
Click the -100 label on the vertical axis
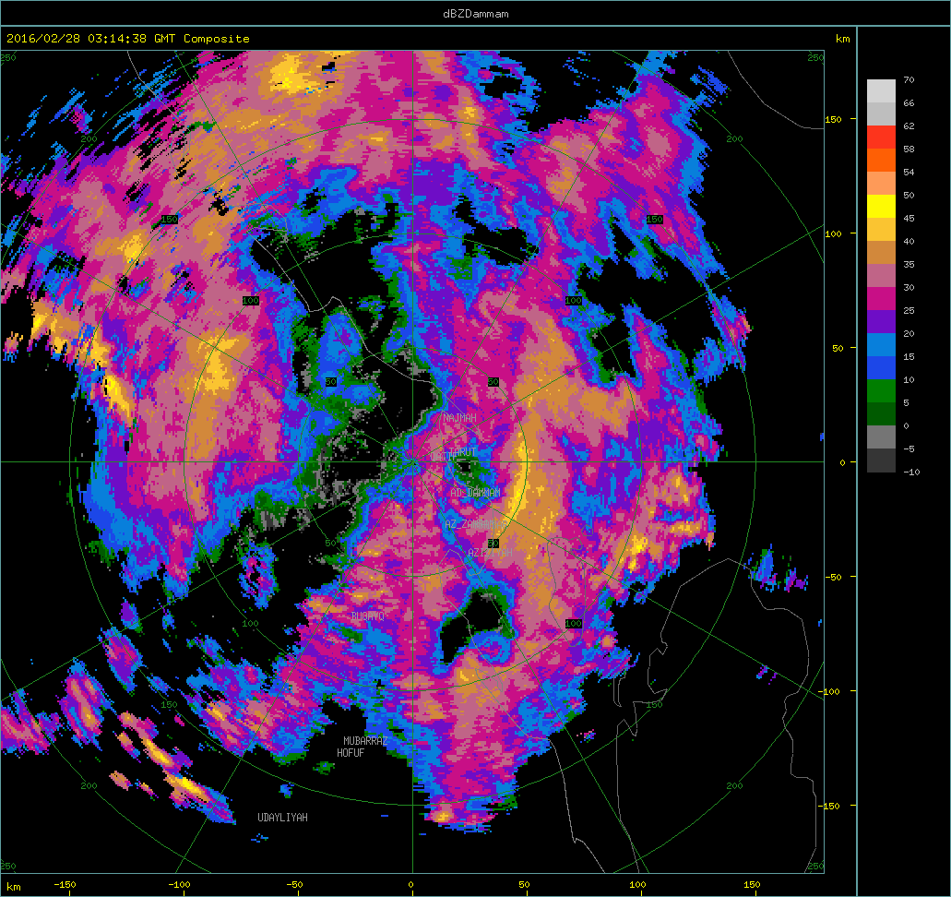(831, 691)
